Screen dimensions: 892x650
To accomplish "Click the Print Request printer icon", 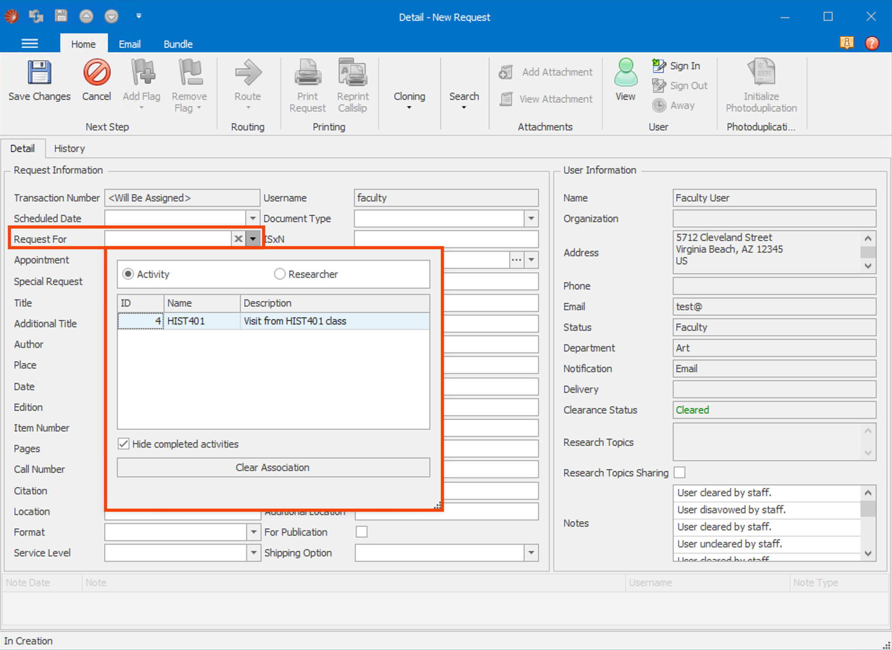I will tap(308, 73).
